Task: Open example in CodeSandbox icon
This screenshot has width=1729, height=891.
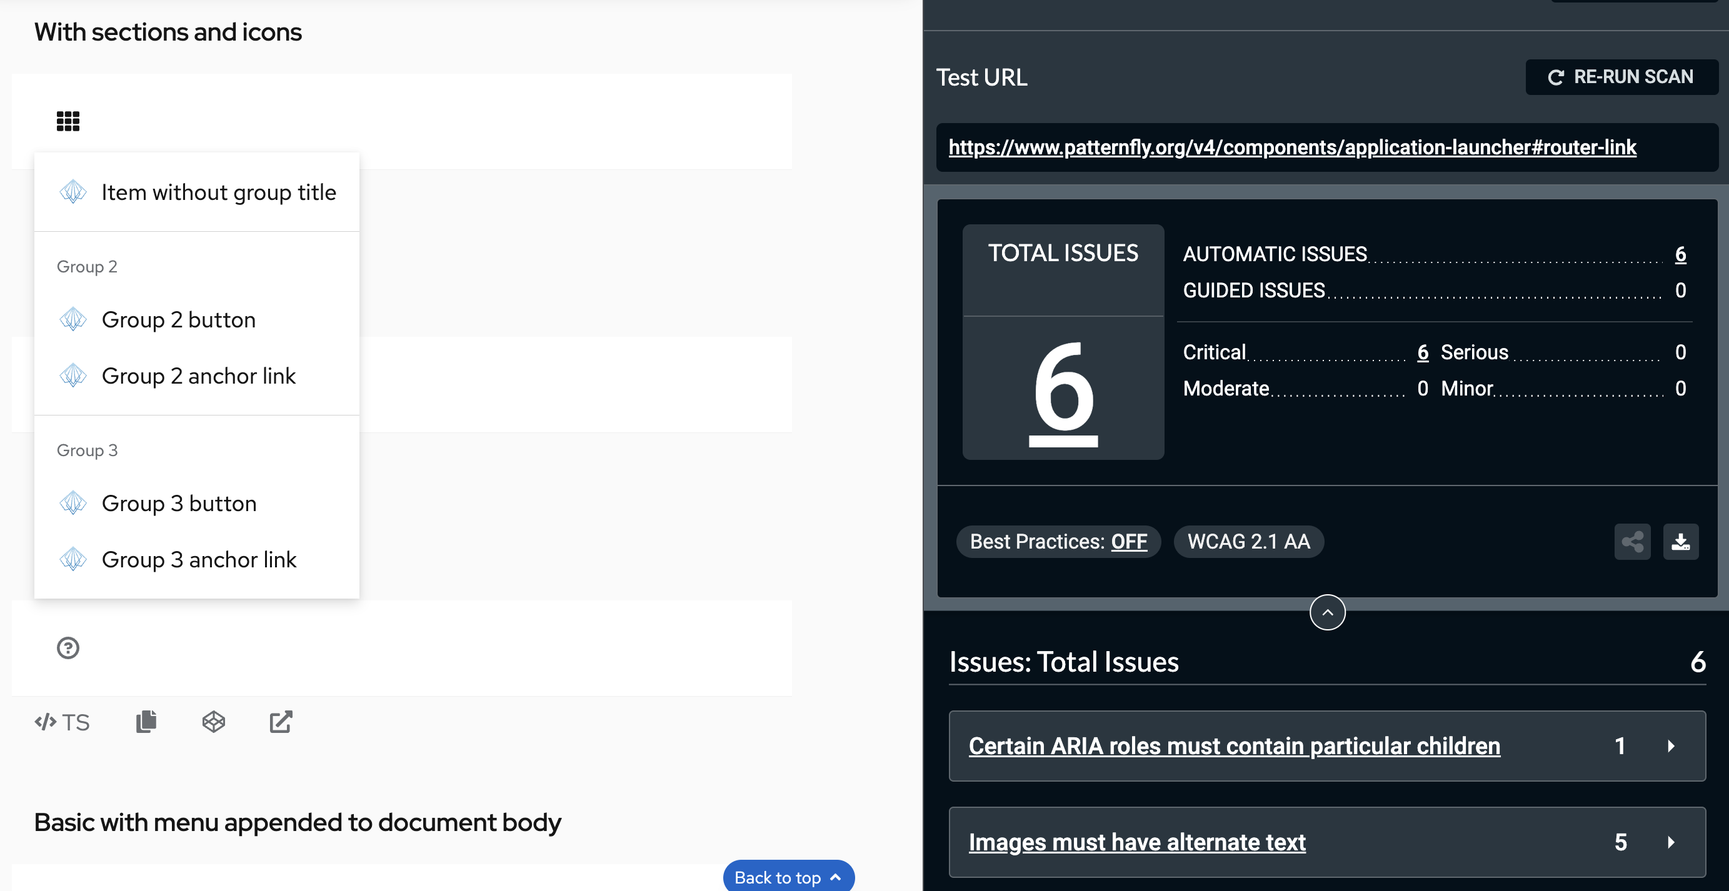Action: click(x=213, y=722)
